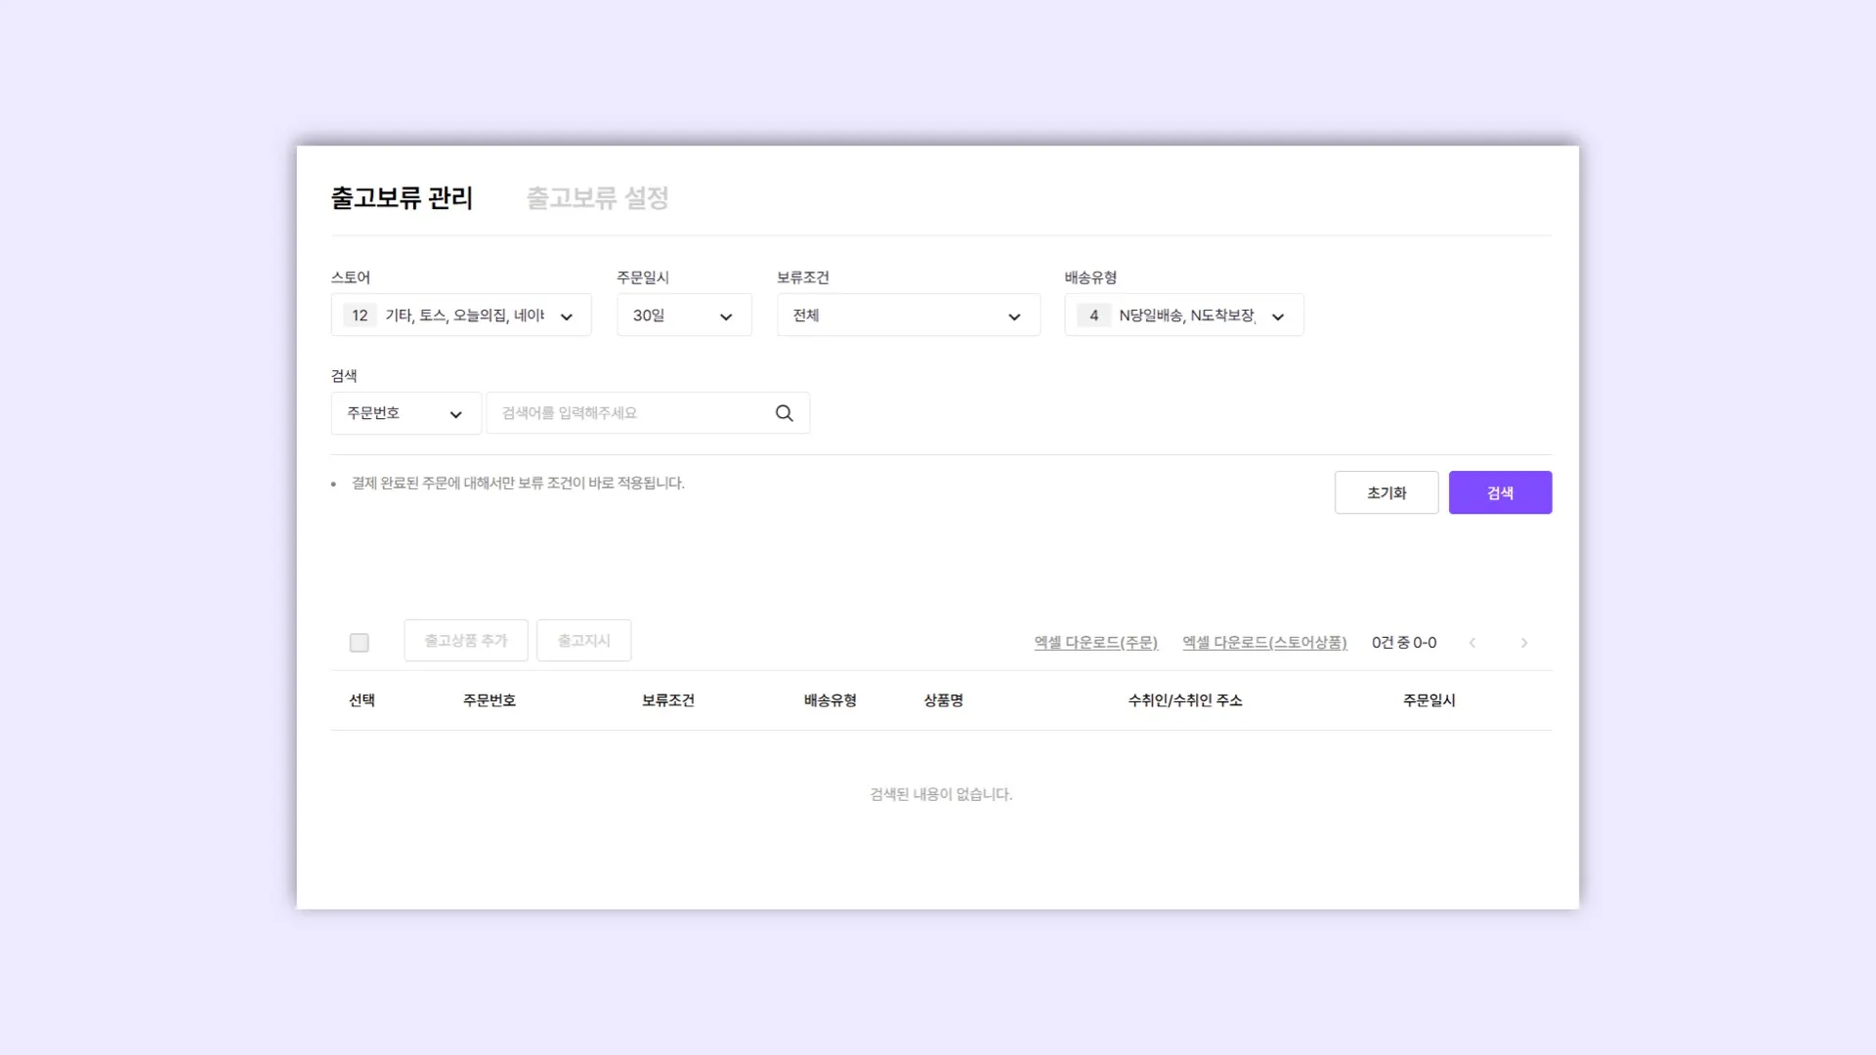The image size is (1876, 1055).
Task: Expand the 배송유형 dropdown
Action: pyautogui.click(x=1183, y=316)
